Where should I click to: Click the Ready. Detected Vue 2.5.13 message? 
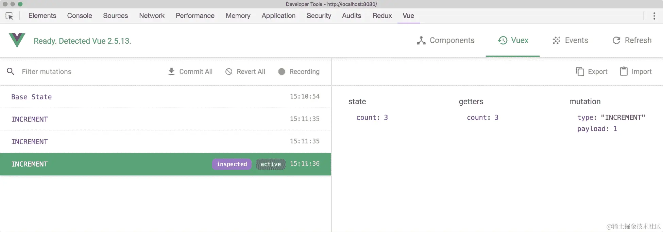pos(82,41)
